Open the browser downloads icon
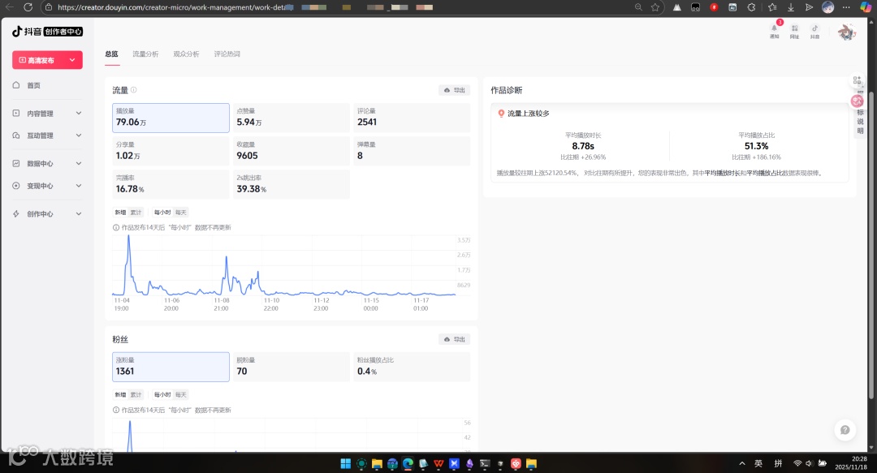 coord(791,7)
